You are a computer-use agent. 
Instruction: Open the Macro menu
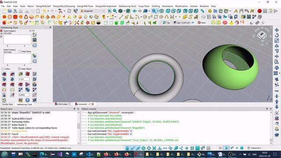(x=30, y=6)
